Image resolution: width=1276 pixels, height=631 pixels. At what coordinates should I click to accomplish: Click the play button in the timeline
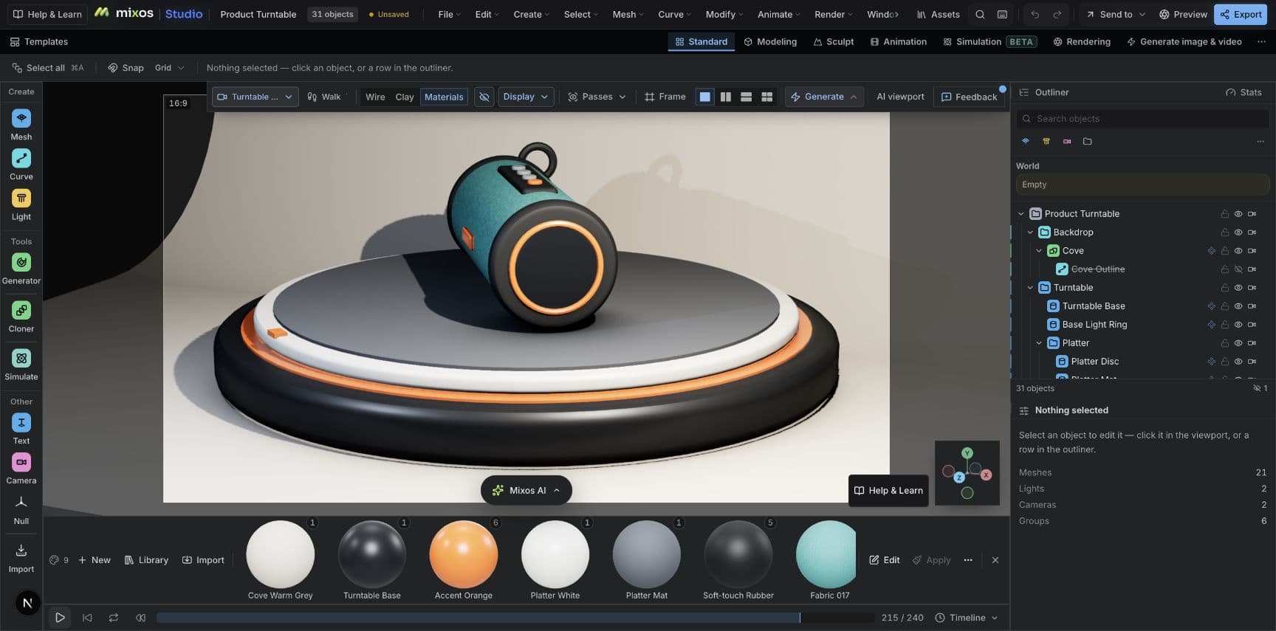(60, 618)
